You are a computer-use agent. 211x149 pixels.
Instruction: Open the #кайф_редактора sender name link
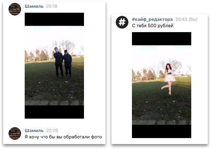coord(152,19)
